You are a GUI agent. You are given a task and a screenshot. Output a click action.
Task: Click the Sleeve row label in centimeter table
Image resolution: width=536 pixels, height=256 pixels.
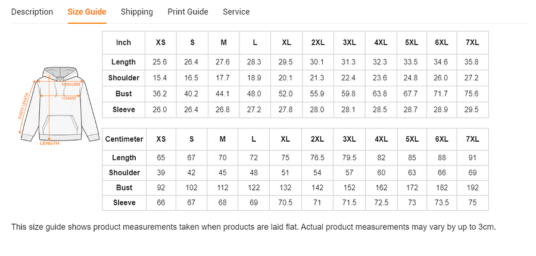[124, 202]
